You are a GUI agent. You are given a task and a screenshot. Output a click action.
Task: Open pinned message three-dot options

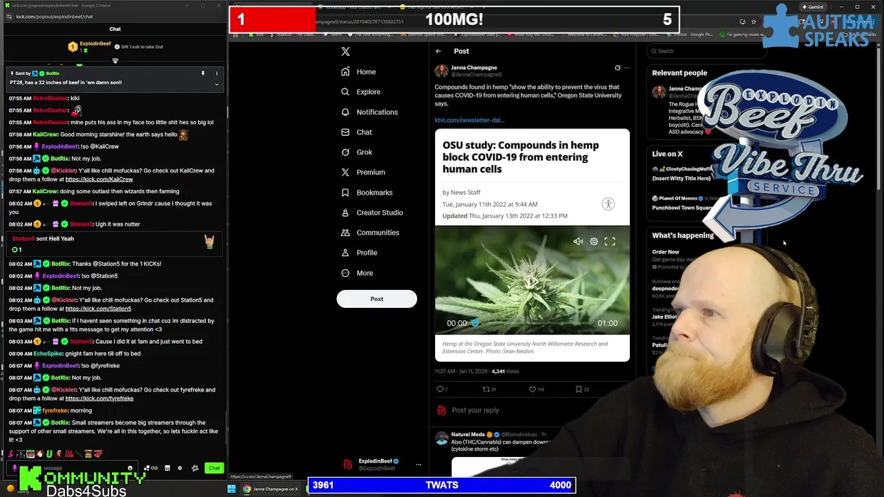[x=216, y=73]
